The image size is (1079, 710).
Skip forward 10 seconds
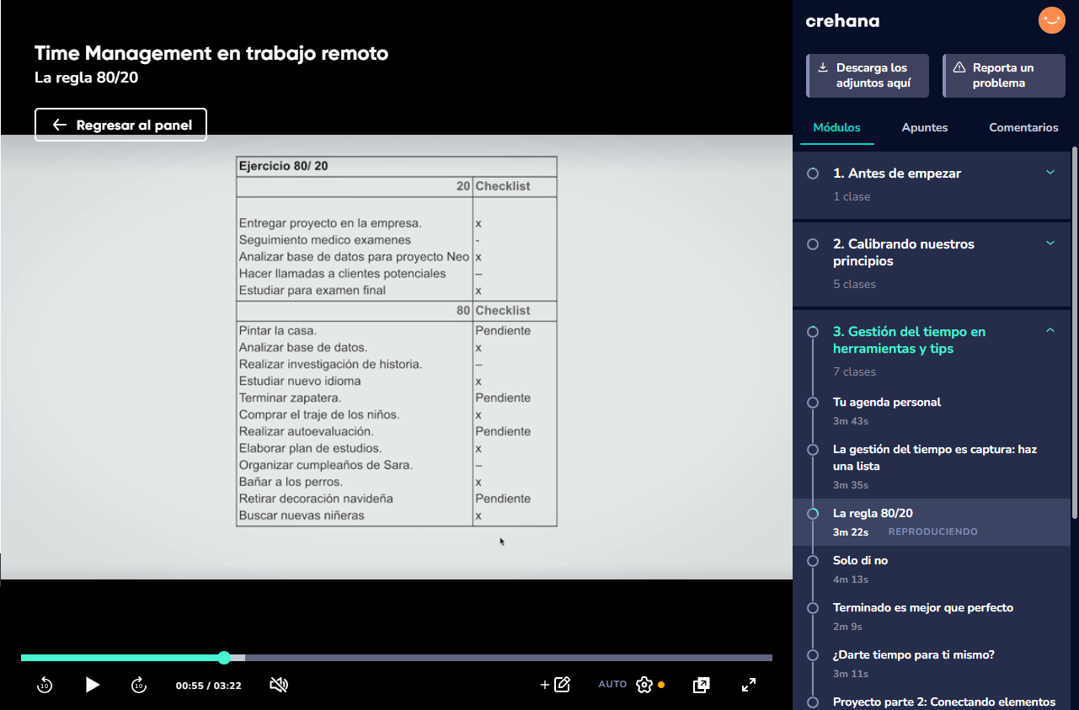(x=138, y=685)
